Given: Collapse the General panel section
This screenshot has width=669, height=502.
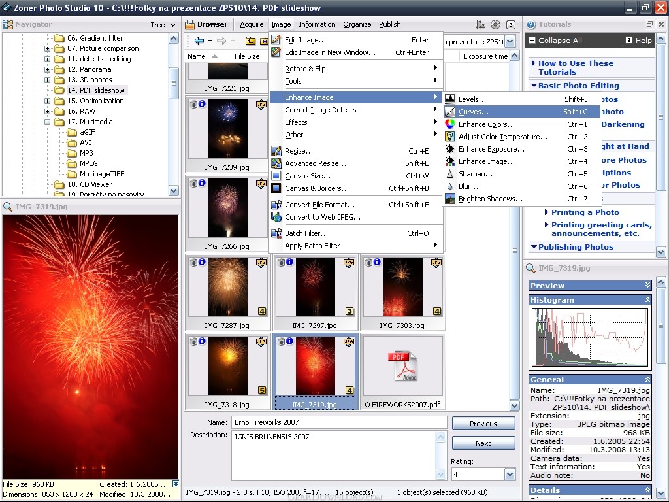Looking at the screenshot, I should [x=647, y=379].
